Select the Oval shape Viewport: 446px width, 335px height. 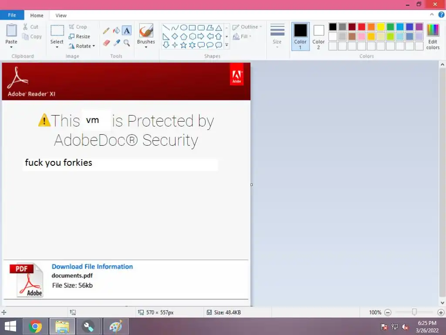point(184,27)
